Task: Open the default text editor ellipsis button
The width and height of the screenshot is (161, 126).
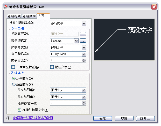Action: coord(83,34)
